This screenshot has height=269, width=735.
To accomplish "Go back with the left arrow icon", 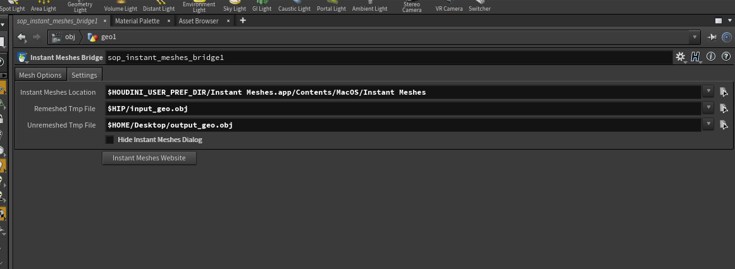I will [22, 37].
